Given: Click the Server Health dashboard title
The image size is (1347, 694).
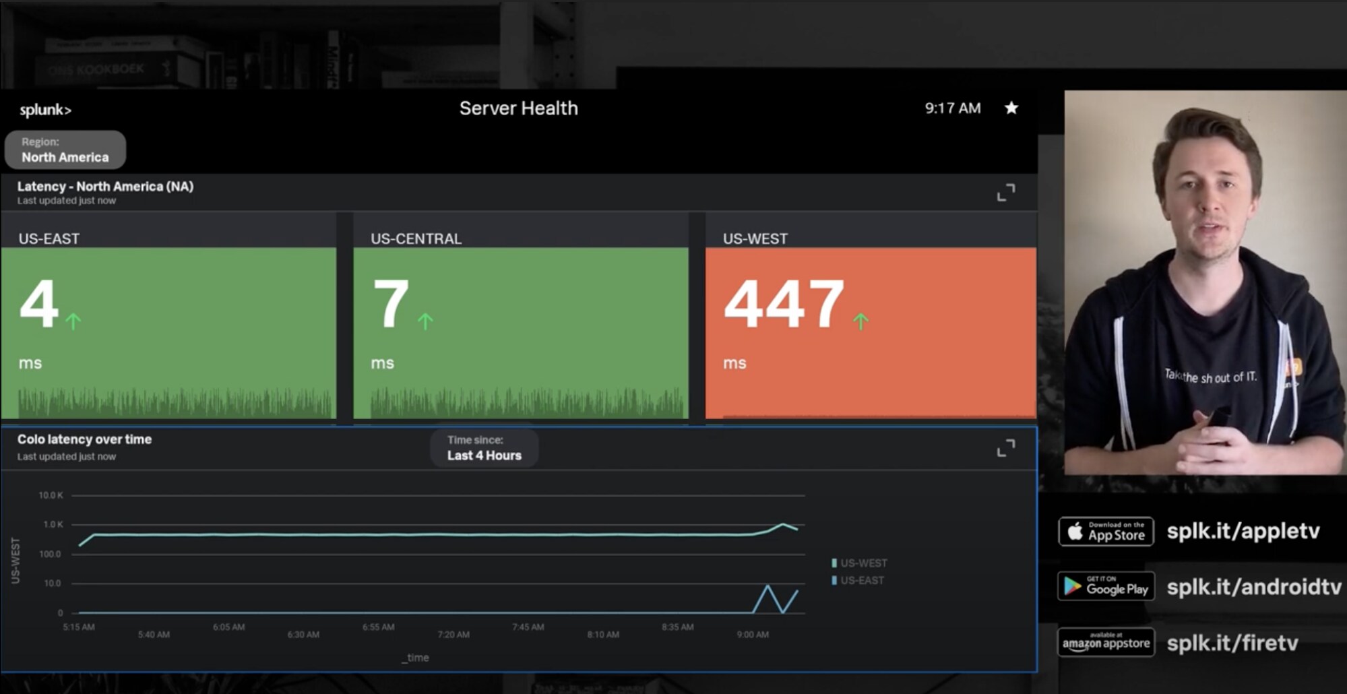Looking at the screenshot, I should (518, 108).
